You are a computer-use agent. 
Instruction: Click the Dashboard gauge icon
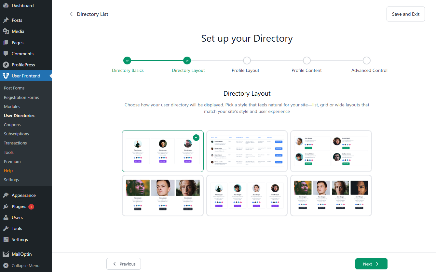(x=6, y=6)
